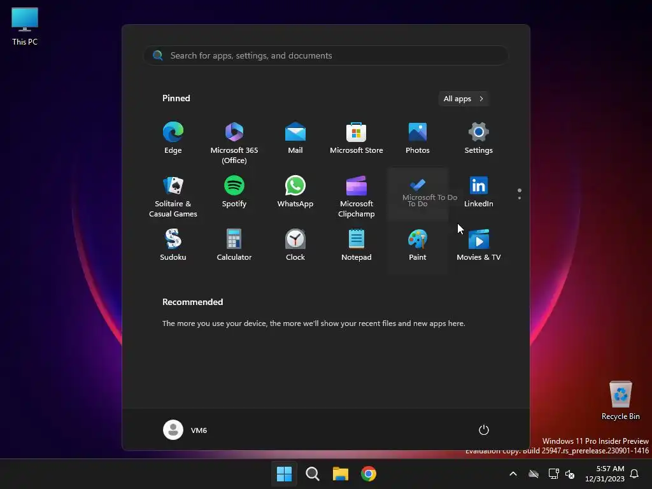The height and width of the screenshot is (489, 652).
Task: Open taskbar Search
Action: (x=312, y=474)
